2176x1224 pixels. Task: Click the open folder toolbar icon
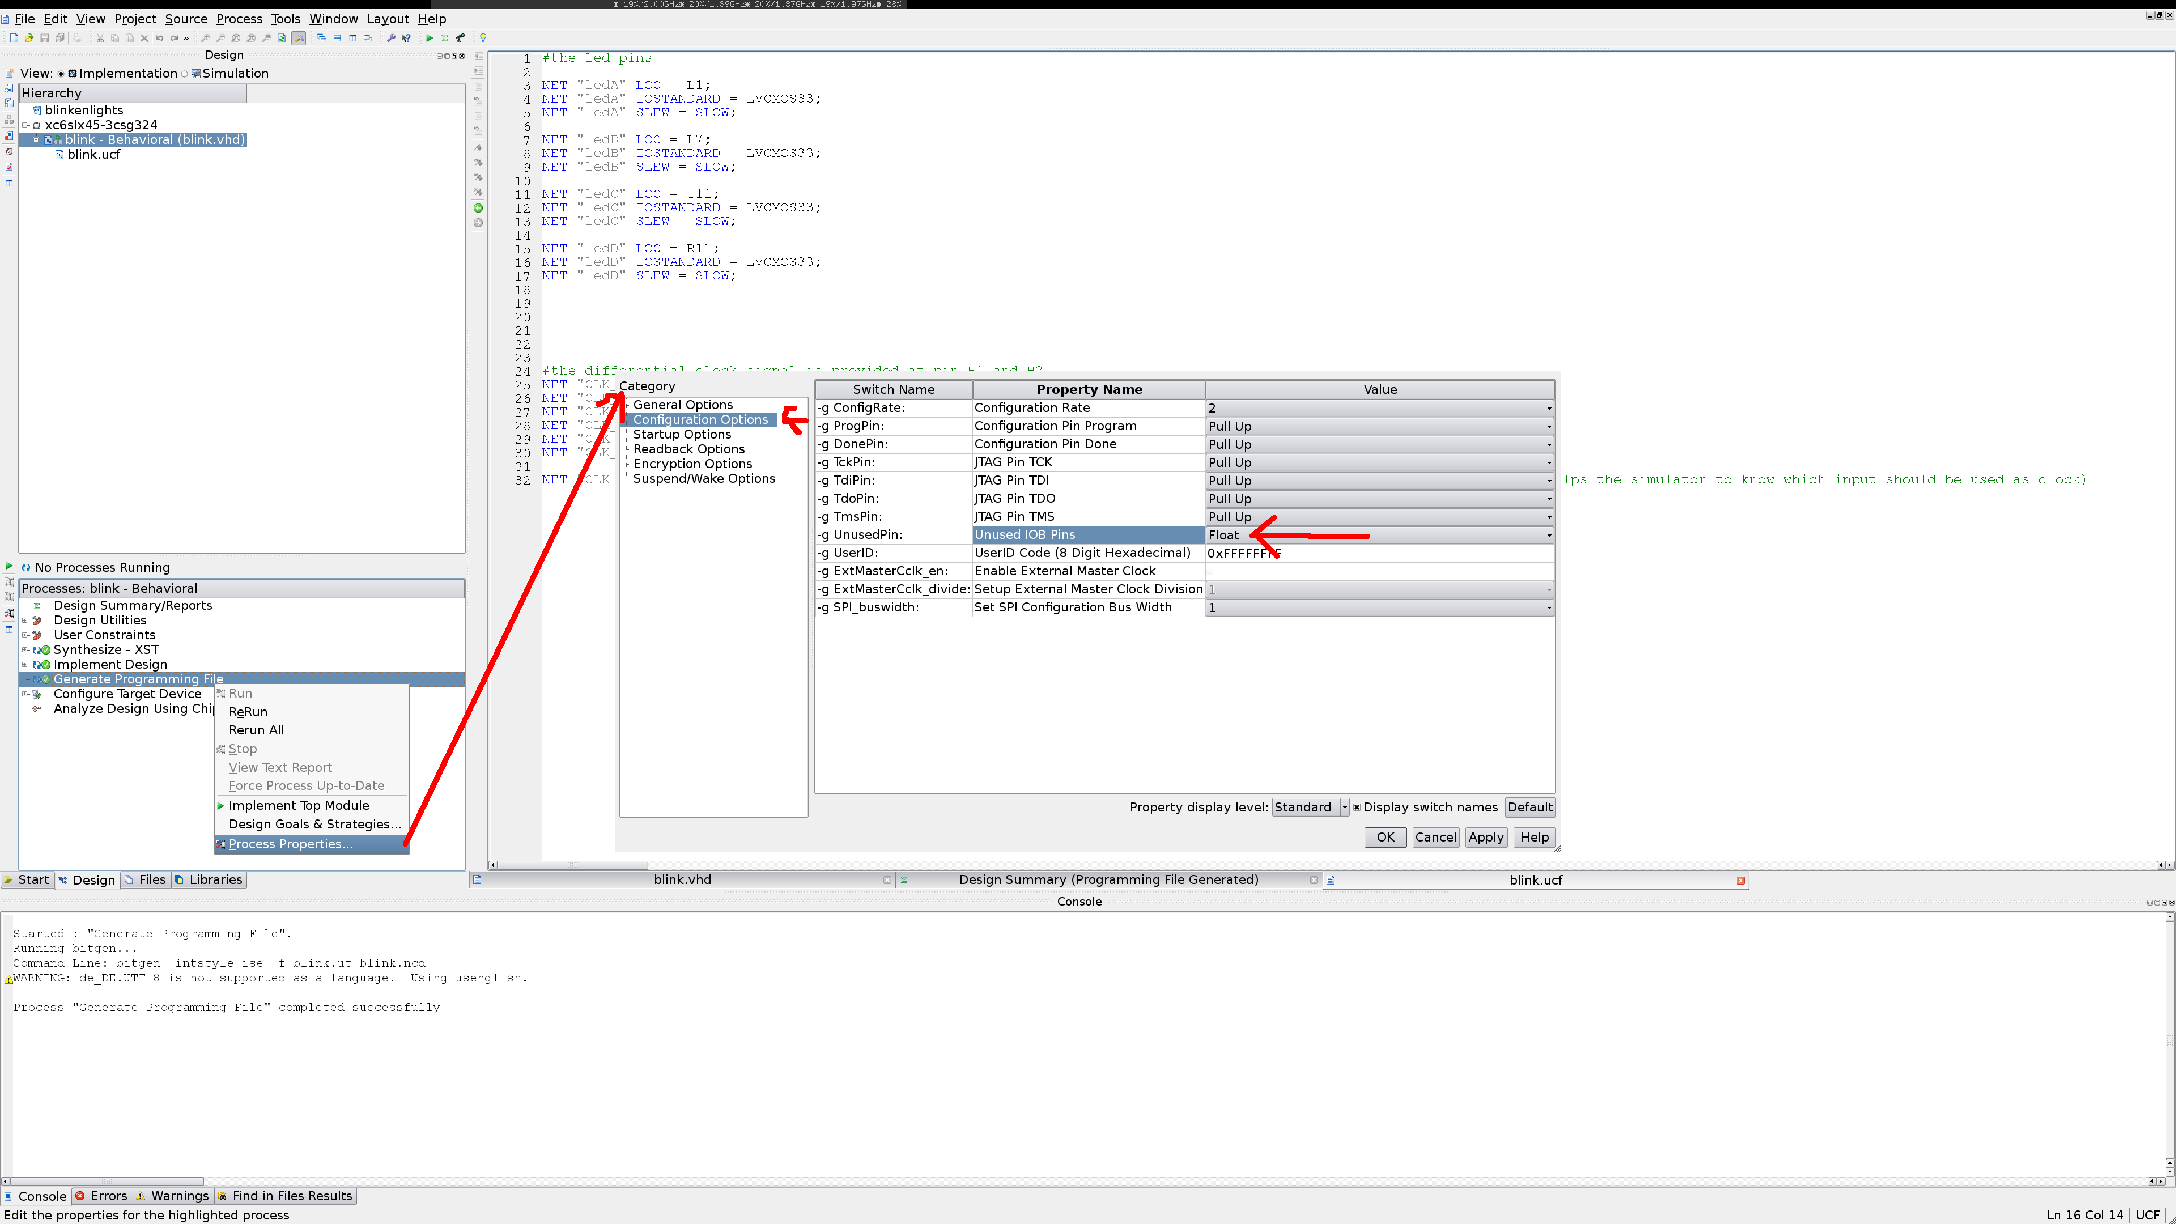29,38
